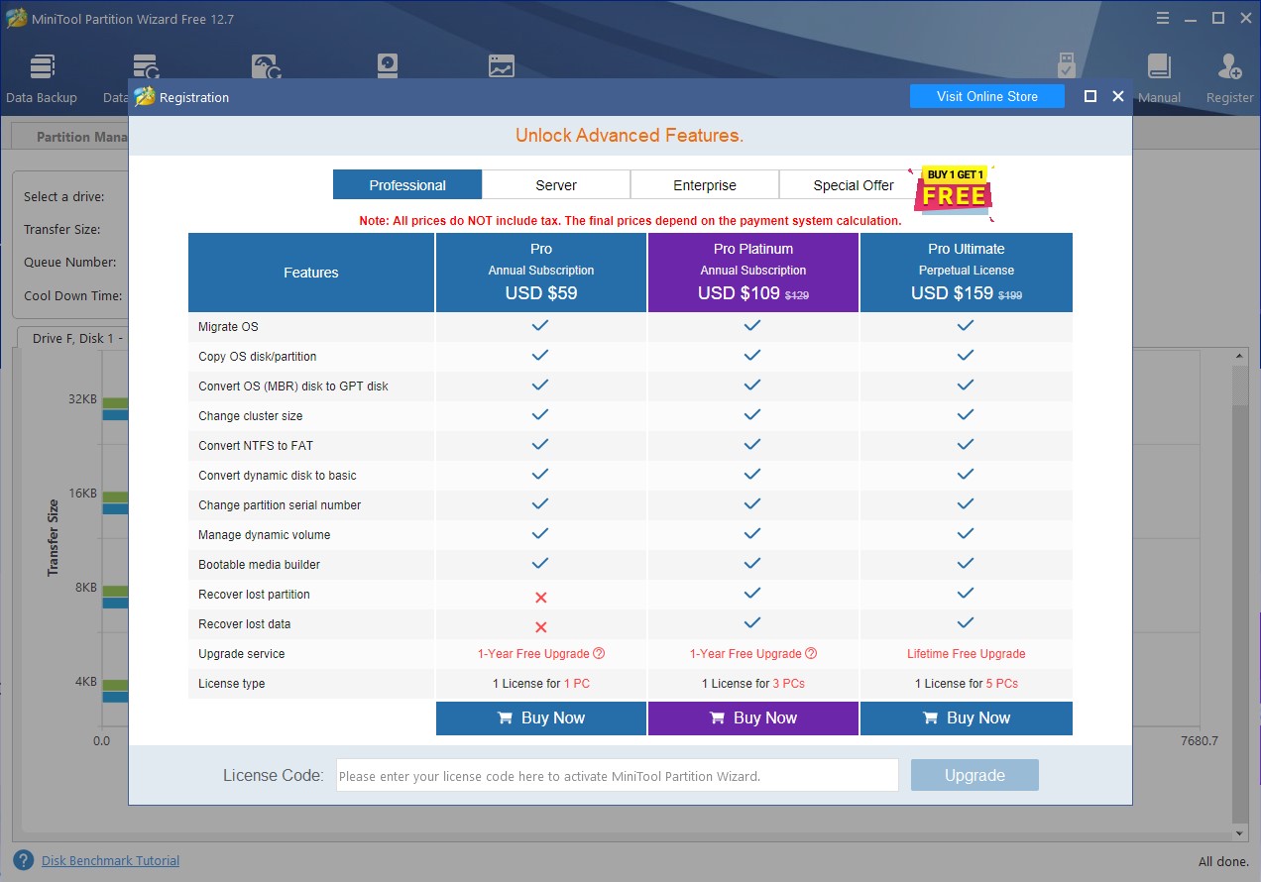Image resolution: width=1261 pixels, height=882 pixels.
Task: Click the 1 License for 3 PCs text
Action: point(753,684)
